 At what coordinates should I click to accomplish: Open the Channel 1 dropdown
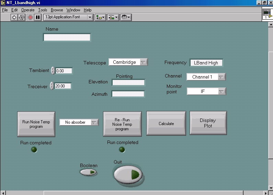click(206, 77)
